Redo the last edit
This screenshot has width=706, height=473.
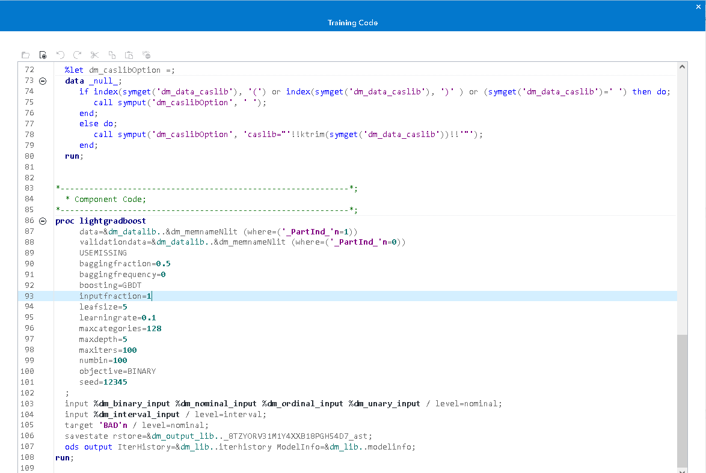(77, 55)
